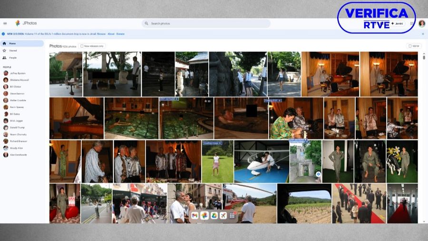Follow the Browse link in the banner

tap(101, 34)
